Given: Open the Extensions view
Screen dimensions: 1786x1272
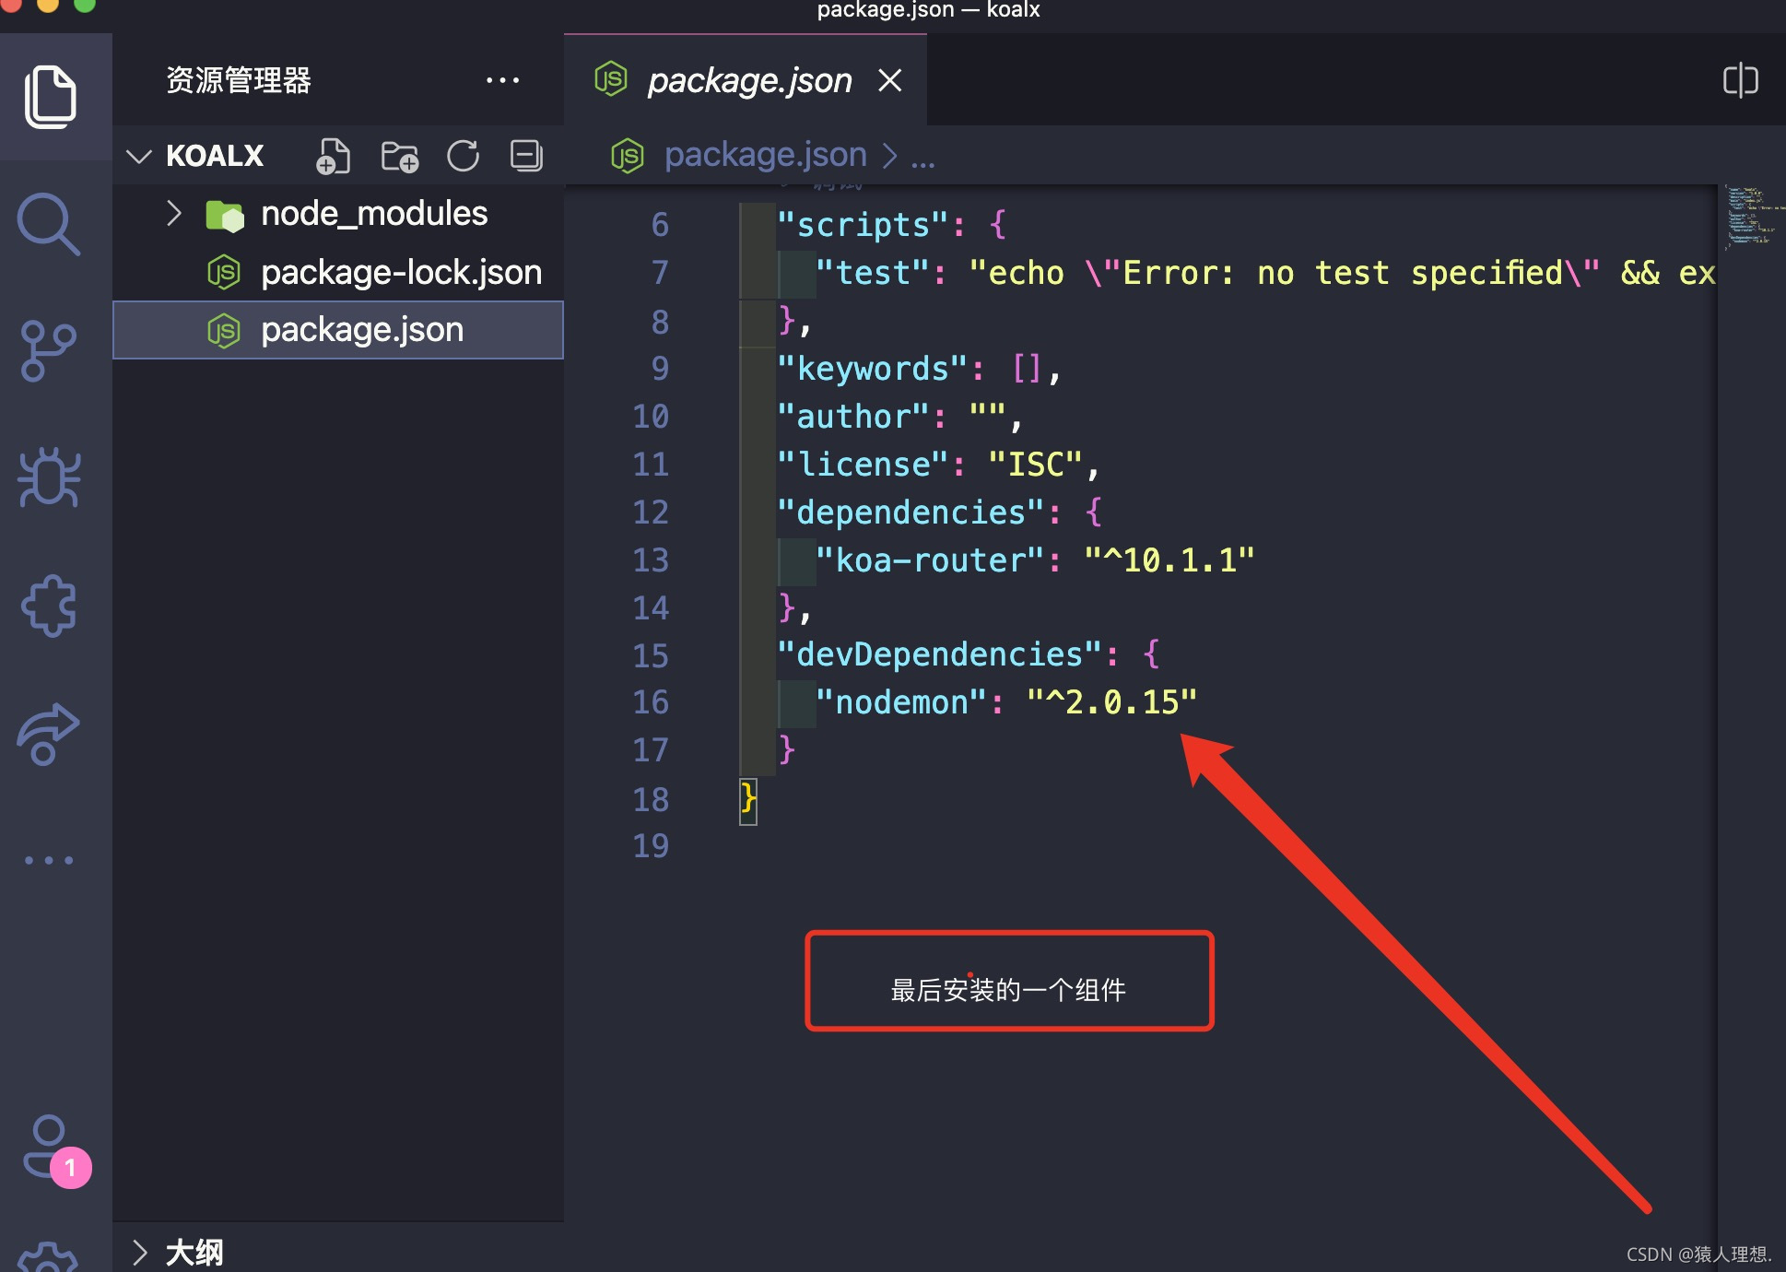Looking at the screenshot, I should (49, 606).
